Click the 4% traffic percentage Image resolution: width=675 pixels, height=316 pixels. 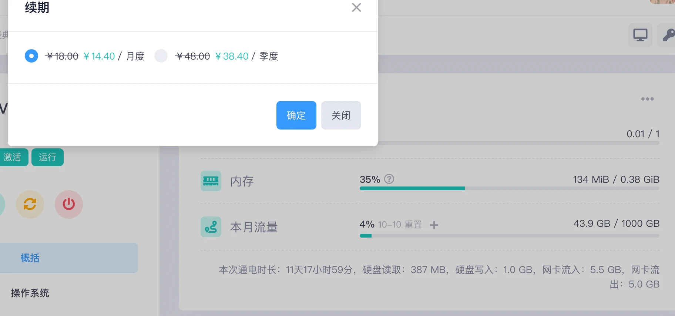367,224
